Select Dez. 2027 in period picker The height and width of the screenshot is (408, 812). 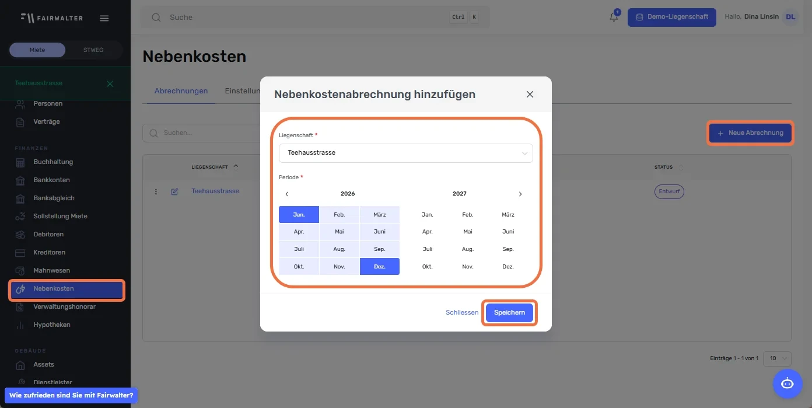pyautogui.click(x=508, y=267)
